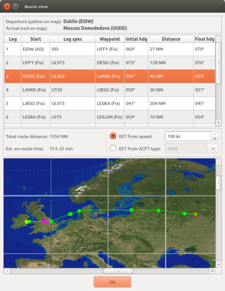
Task: Click the red arrival airport marker on map
Action: pos(196,214)
